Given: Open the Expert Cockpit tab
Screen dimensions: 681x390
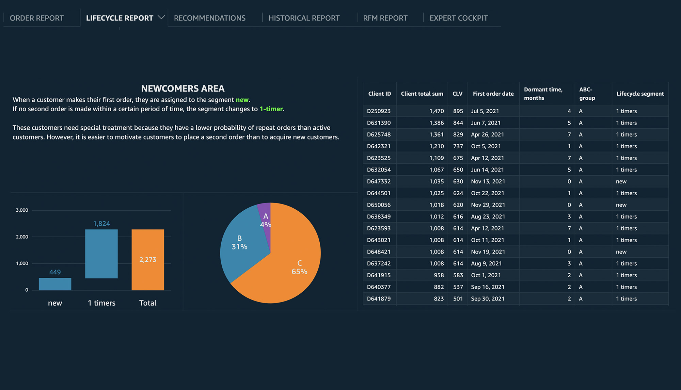Looking at the screenshot, I should tap(458, 18).
